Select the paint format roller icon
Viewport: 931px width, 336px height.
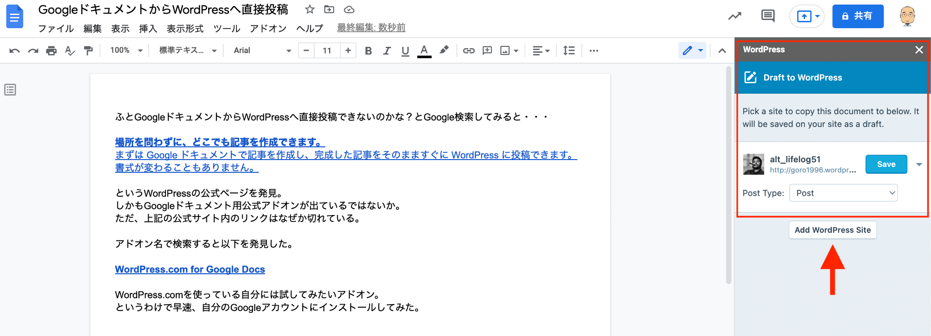pyautogui.click(x=88, y=50)
